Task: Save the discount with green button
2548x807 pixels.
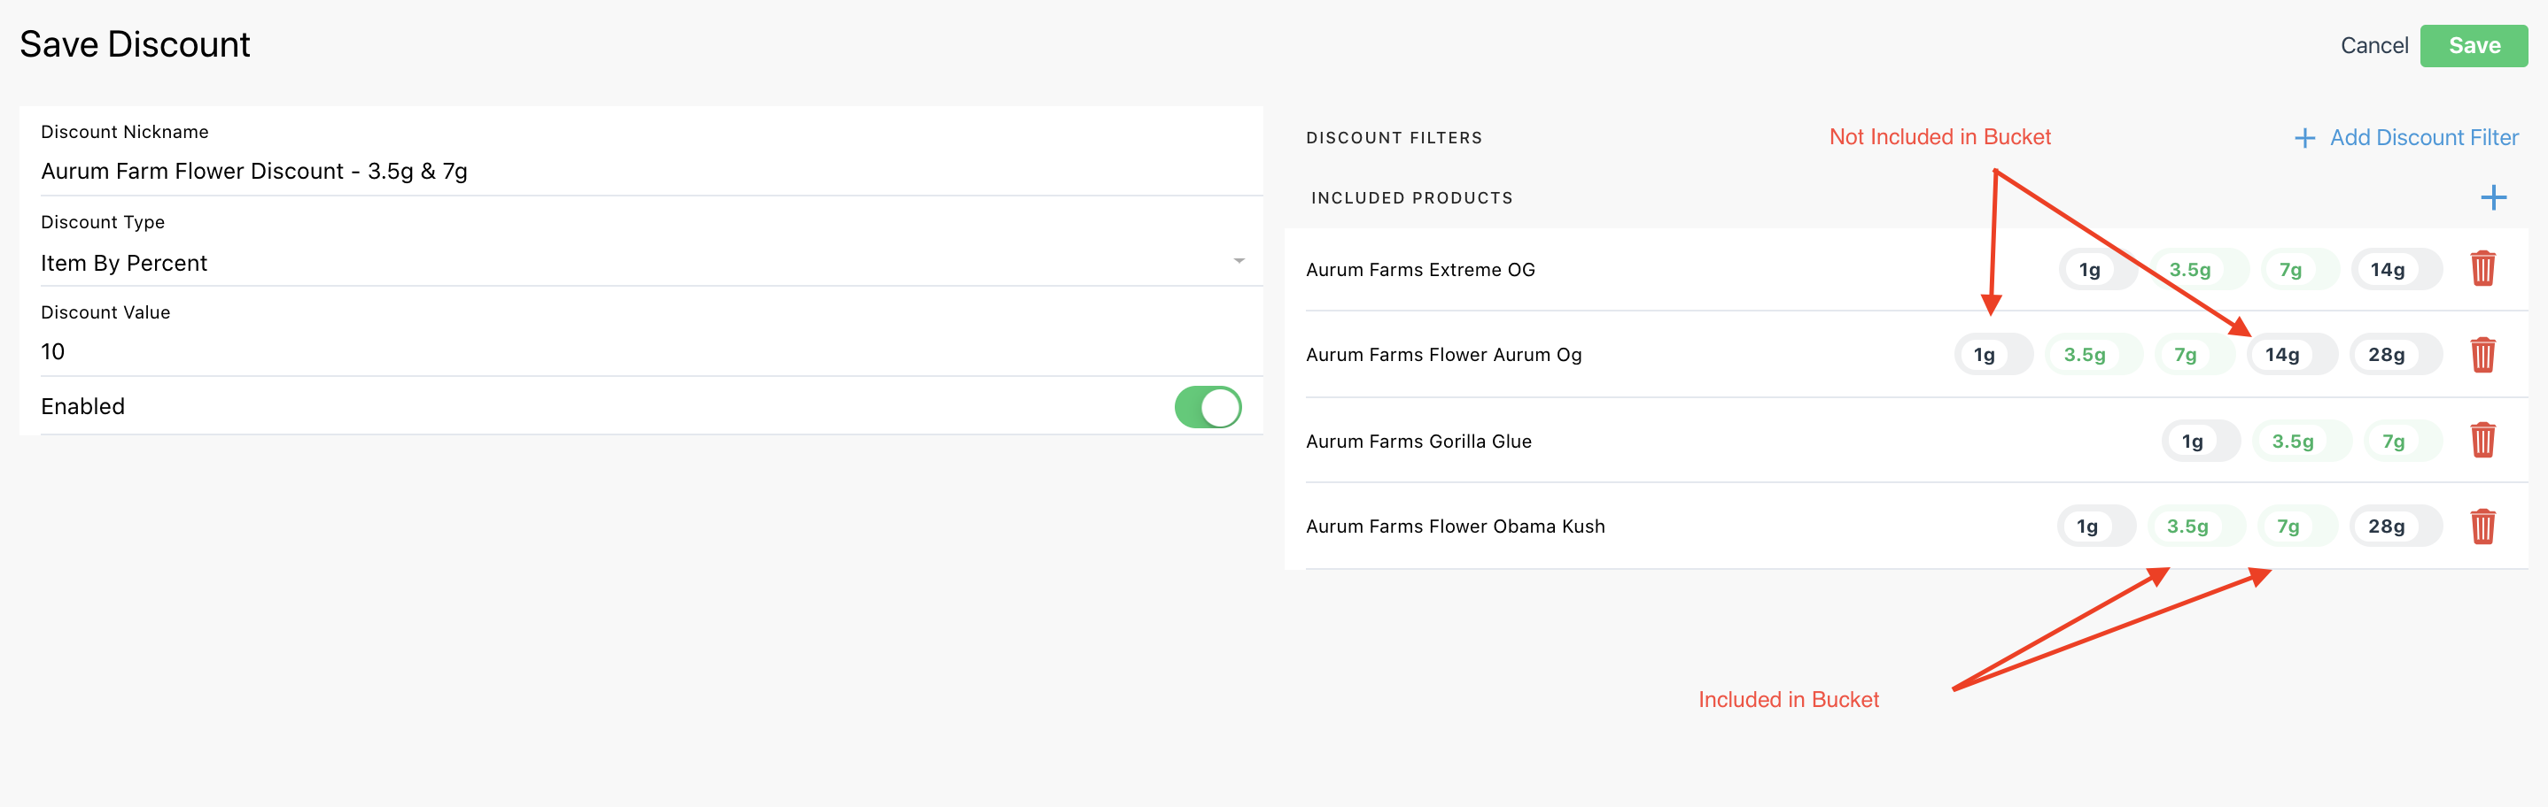Action: click(2474, 45)
